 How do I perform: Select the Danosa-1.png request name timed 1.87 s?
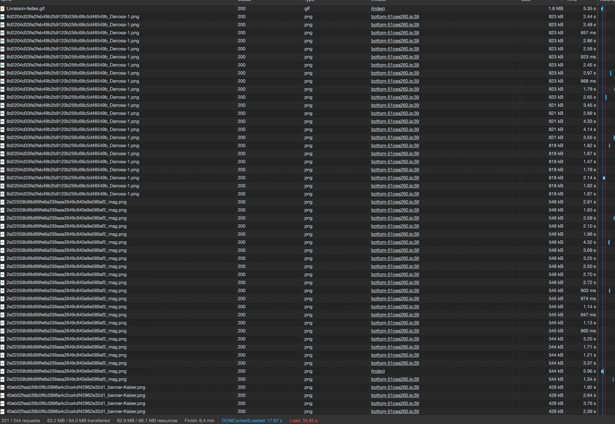pos(73,194)
